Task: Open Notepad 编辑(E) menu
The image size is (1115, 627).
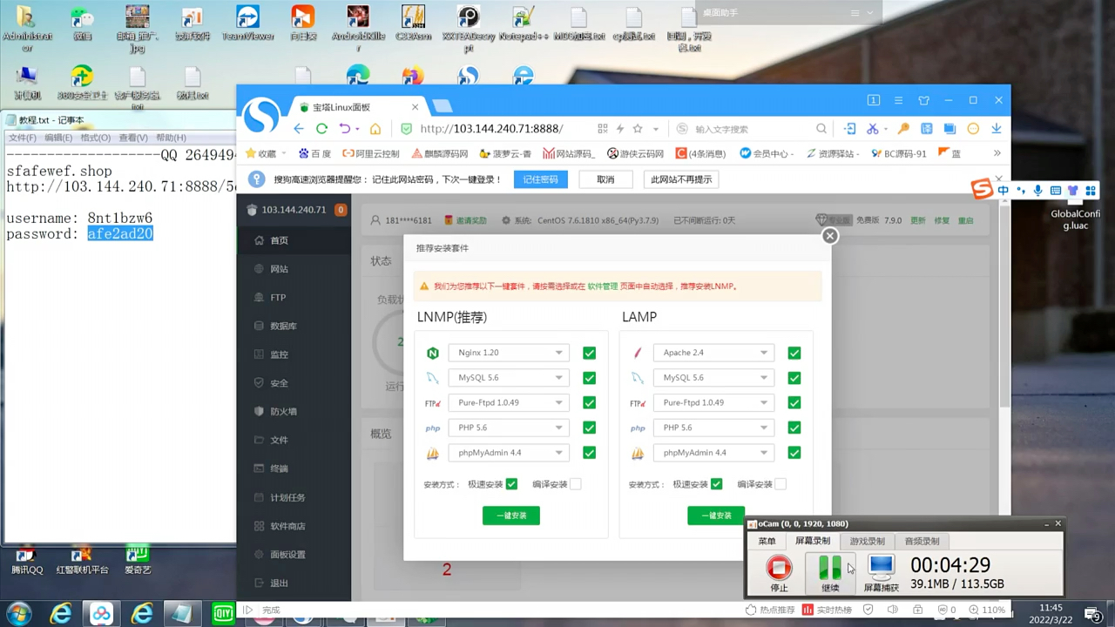Action: (x=58, y=138)
